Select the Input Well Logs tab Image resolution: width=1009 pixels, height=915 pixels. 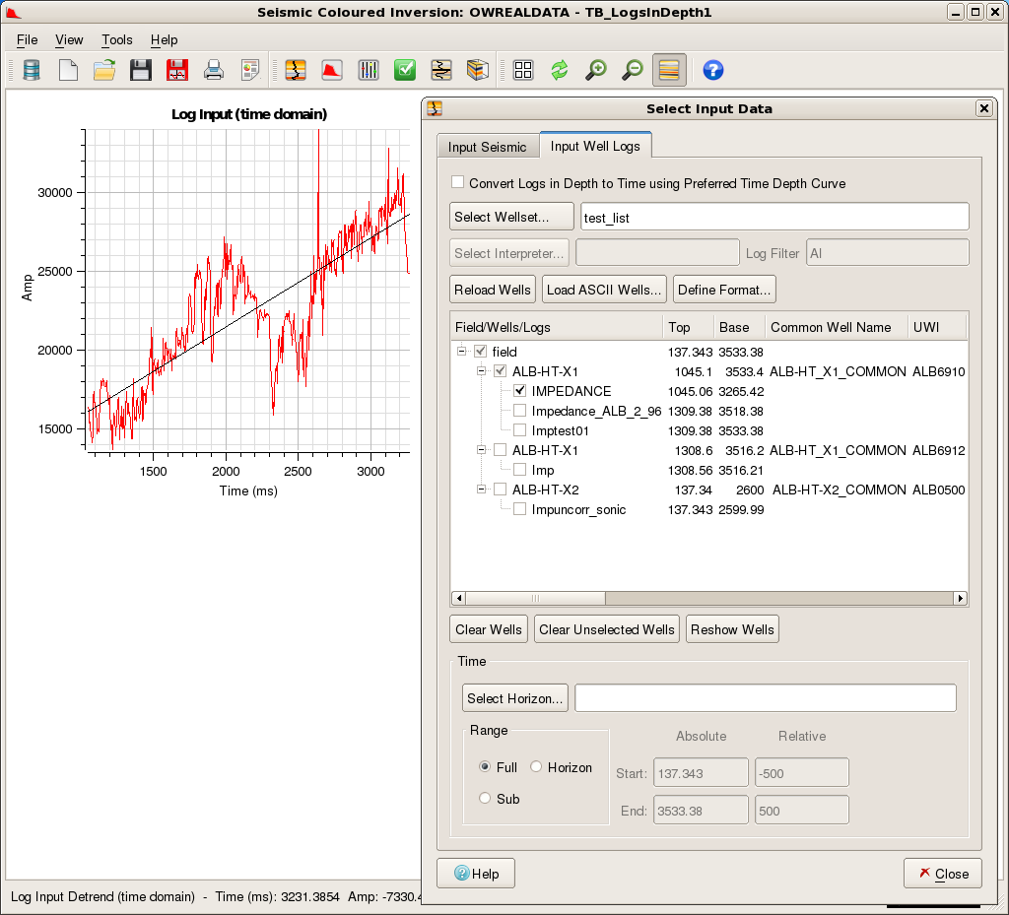coord(595,146)
